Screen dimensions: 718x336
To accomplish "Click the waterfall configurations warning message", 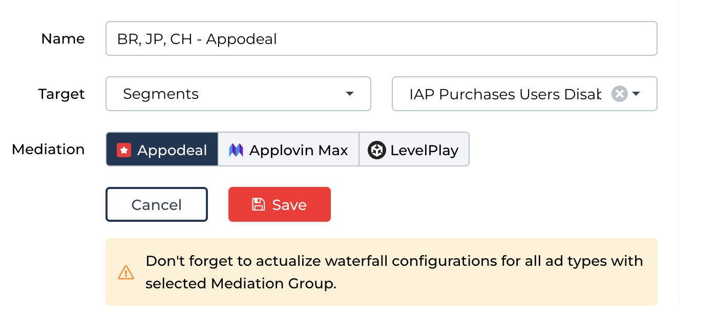I will (x=393, y=272).
